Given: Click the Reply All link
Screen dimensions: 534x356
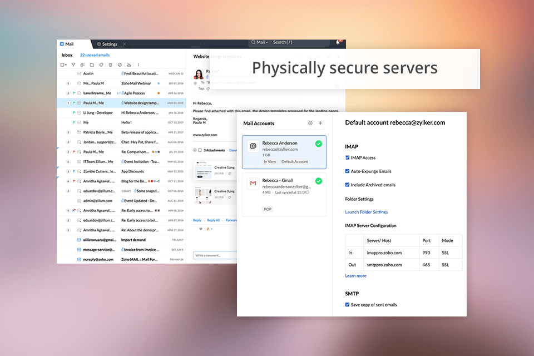Looking at the screenshot, I should coord(214,220).
